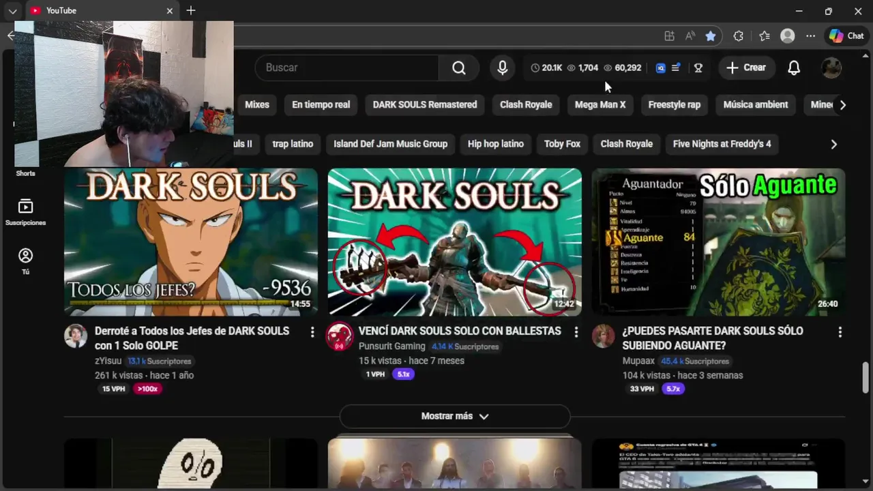Screen dimensions: 873x491
Task: Click the split screen icon in the address bar
Action: (669, 36)
